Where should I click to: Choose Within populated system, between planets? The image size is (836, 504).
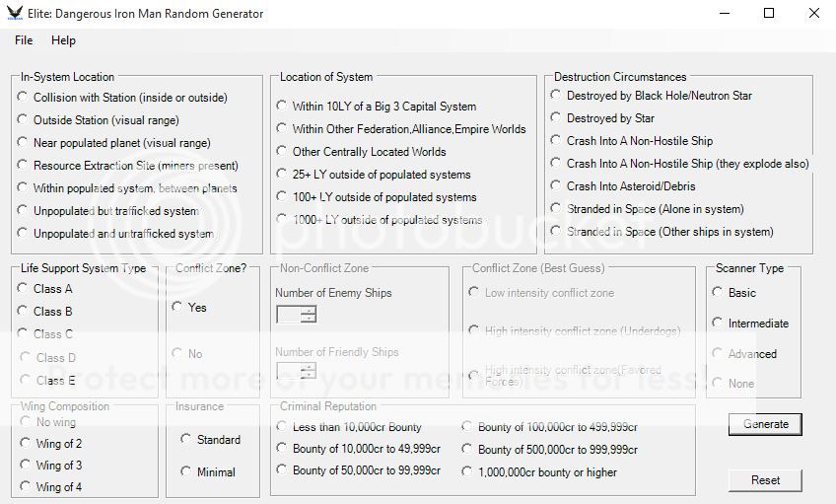coord(127,188)
